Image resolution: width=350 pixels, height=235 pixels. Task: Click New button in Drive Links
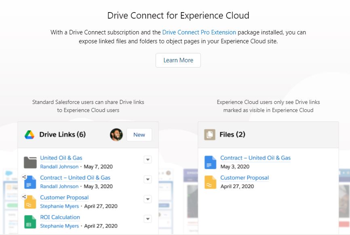click(139, 135)
